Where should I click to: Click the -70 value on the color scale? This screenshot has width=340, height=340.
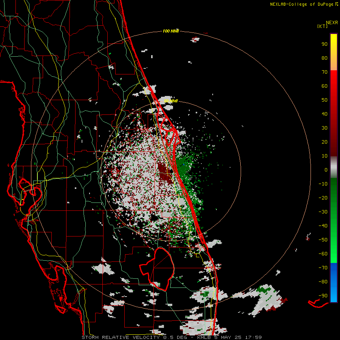[323, 268]
